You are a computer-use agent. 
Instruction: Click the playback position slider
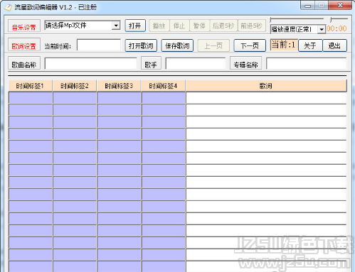click(297, 19)
